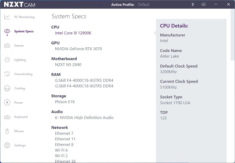The height and width of the screenshot is (163, 235).
Task: Select Intel Core i9 12900K entry
Action: point(73,33)
